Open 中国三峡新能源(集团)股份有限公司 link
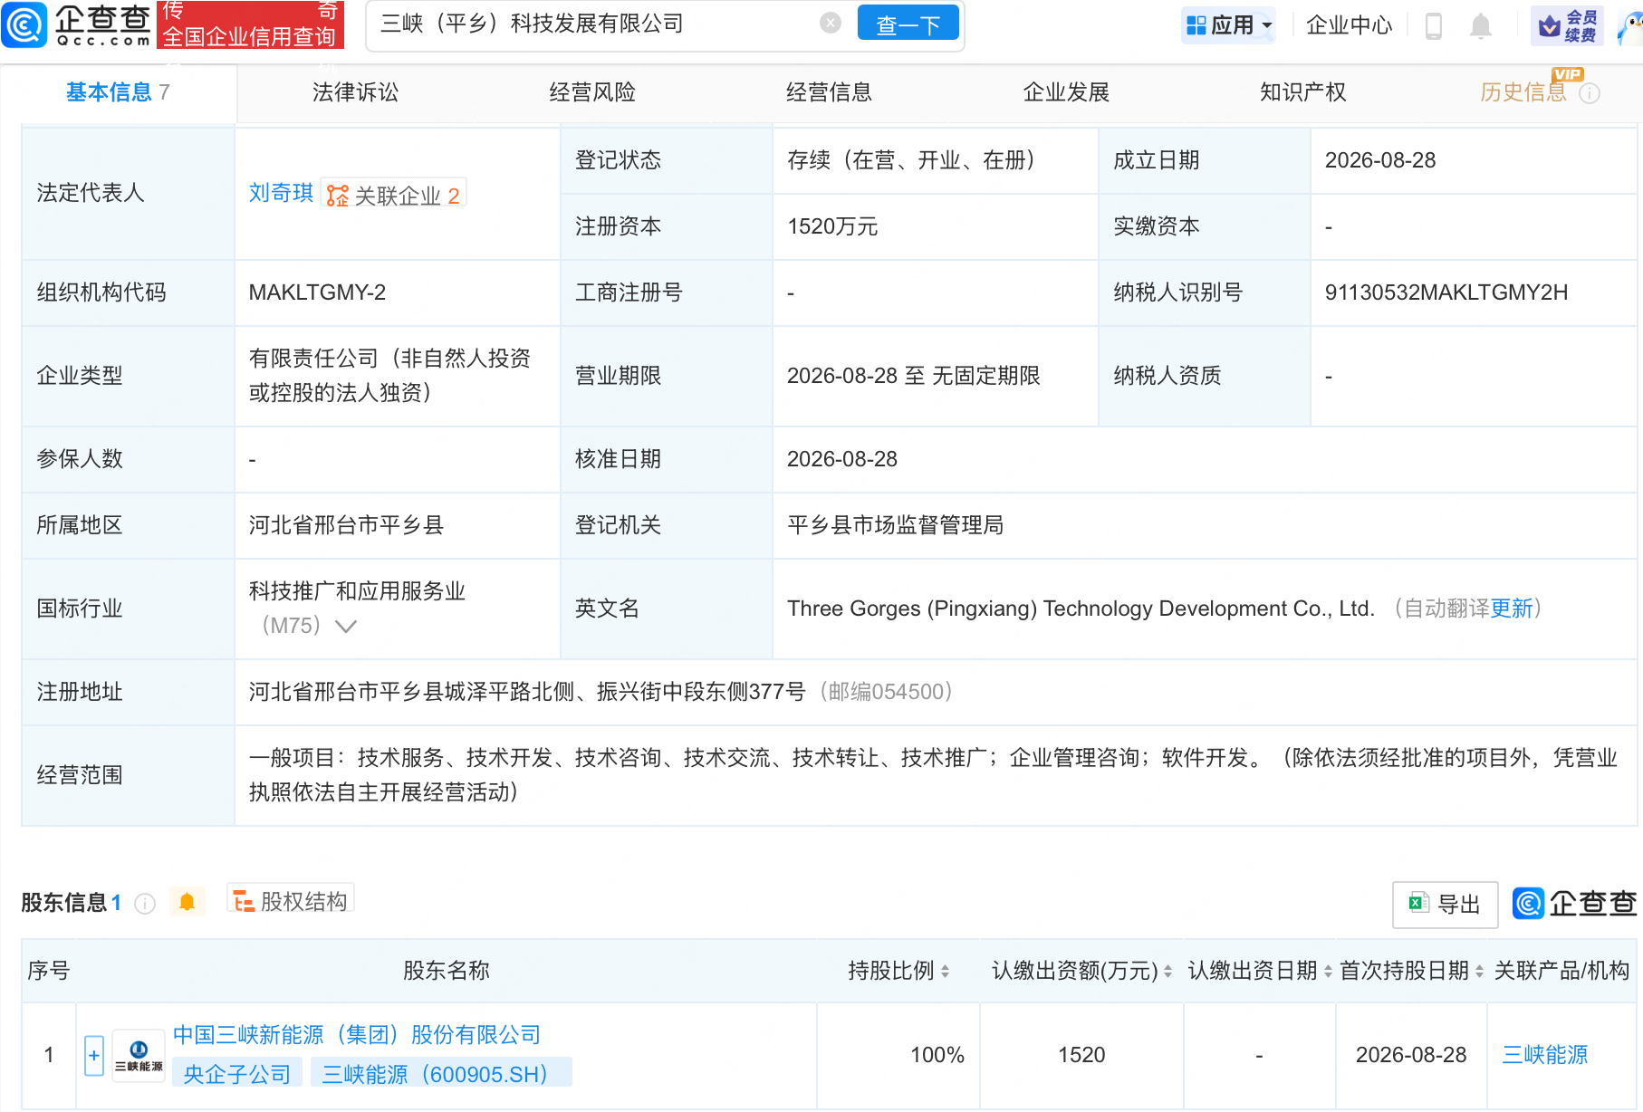This screenshot has width=1643, height=1112. click(356, 1034)
